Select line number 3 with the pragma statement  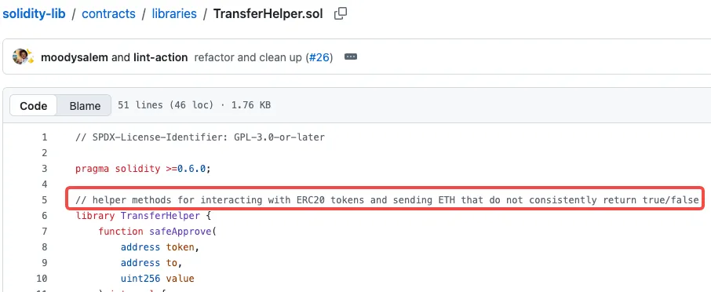(x=44, y=169)
